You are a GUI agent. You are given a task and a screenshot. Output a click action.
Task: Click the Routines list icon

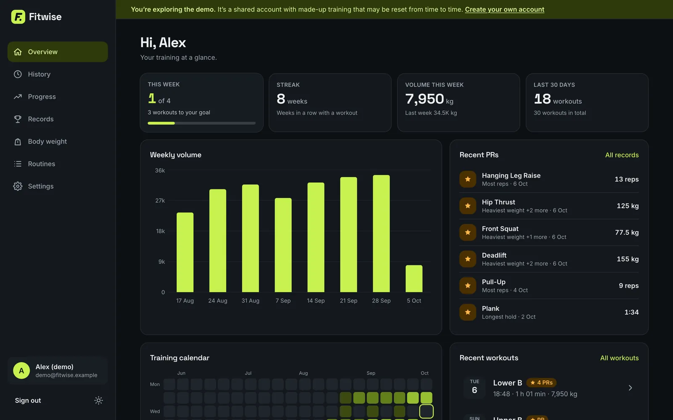click(18, 164)
